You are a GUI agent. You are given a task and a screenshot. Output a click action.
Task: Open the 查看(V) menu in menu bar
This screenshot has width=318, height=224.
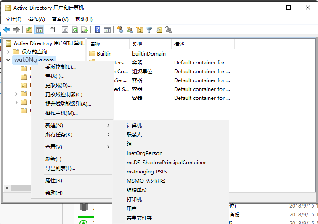pyautogui.click(x=60, y=19)
